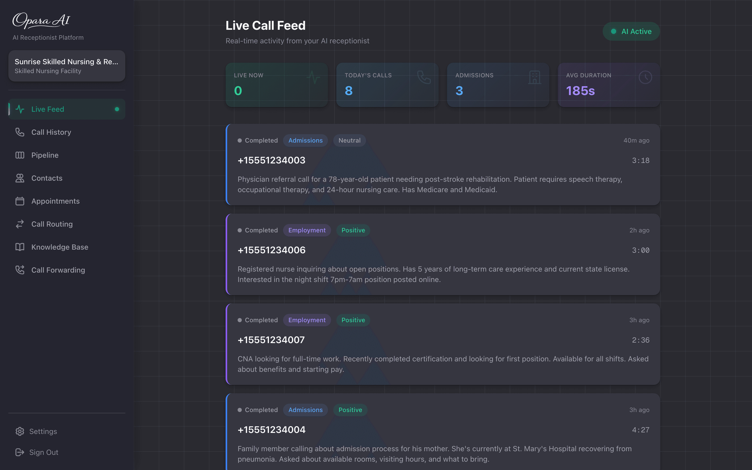Click Completed status on +15551234003 call

258,140
